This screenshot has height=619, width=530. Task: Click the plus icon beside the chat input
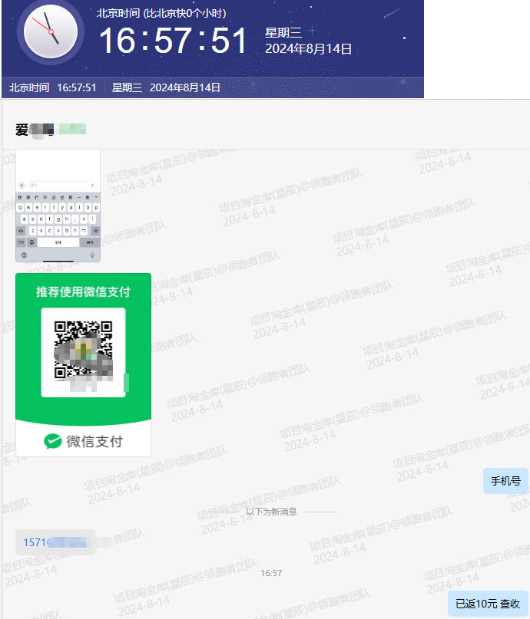point(22,185)
